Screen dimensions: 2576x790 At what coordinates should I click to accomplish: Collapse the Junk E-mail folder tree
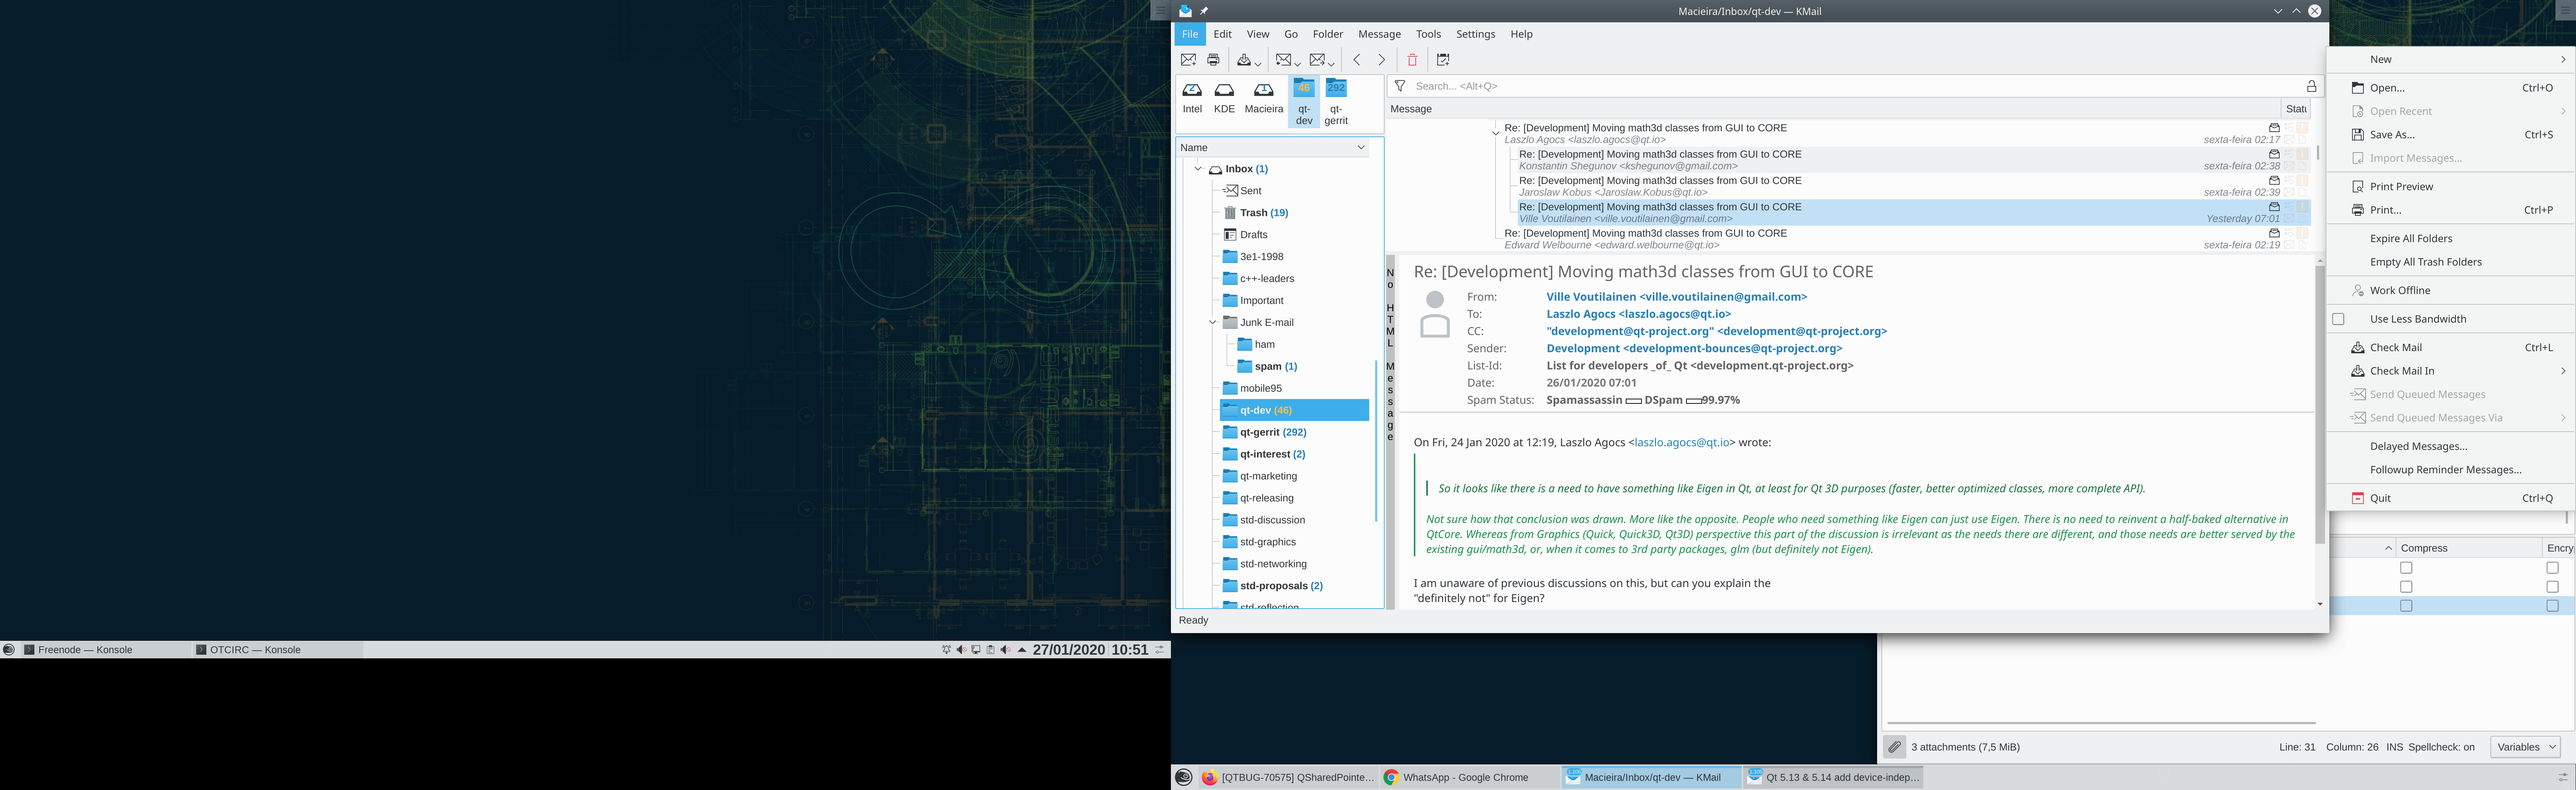point(1213,322)
